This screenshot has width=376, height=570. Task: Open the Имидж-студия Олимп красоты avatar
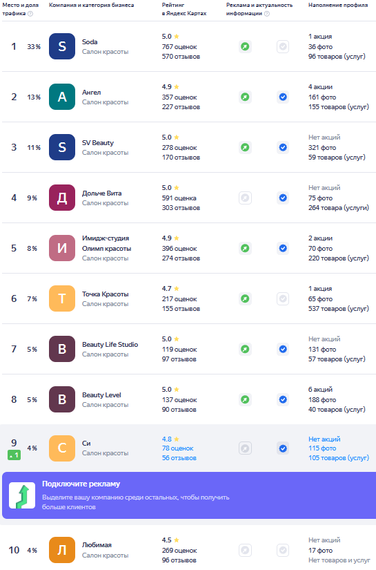tap(62, 248)
